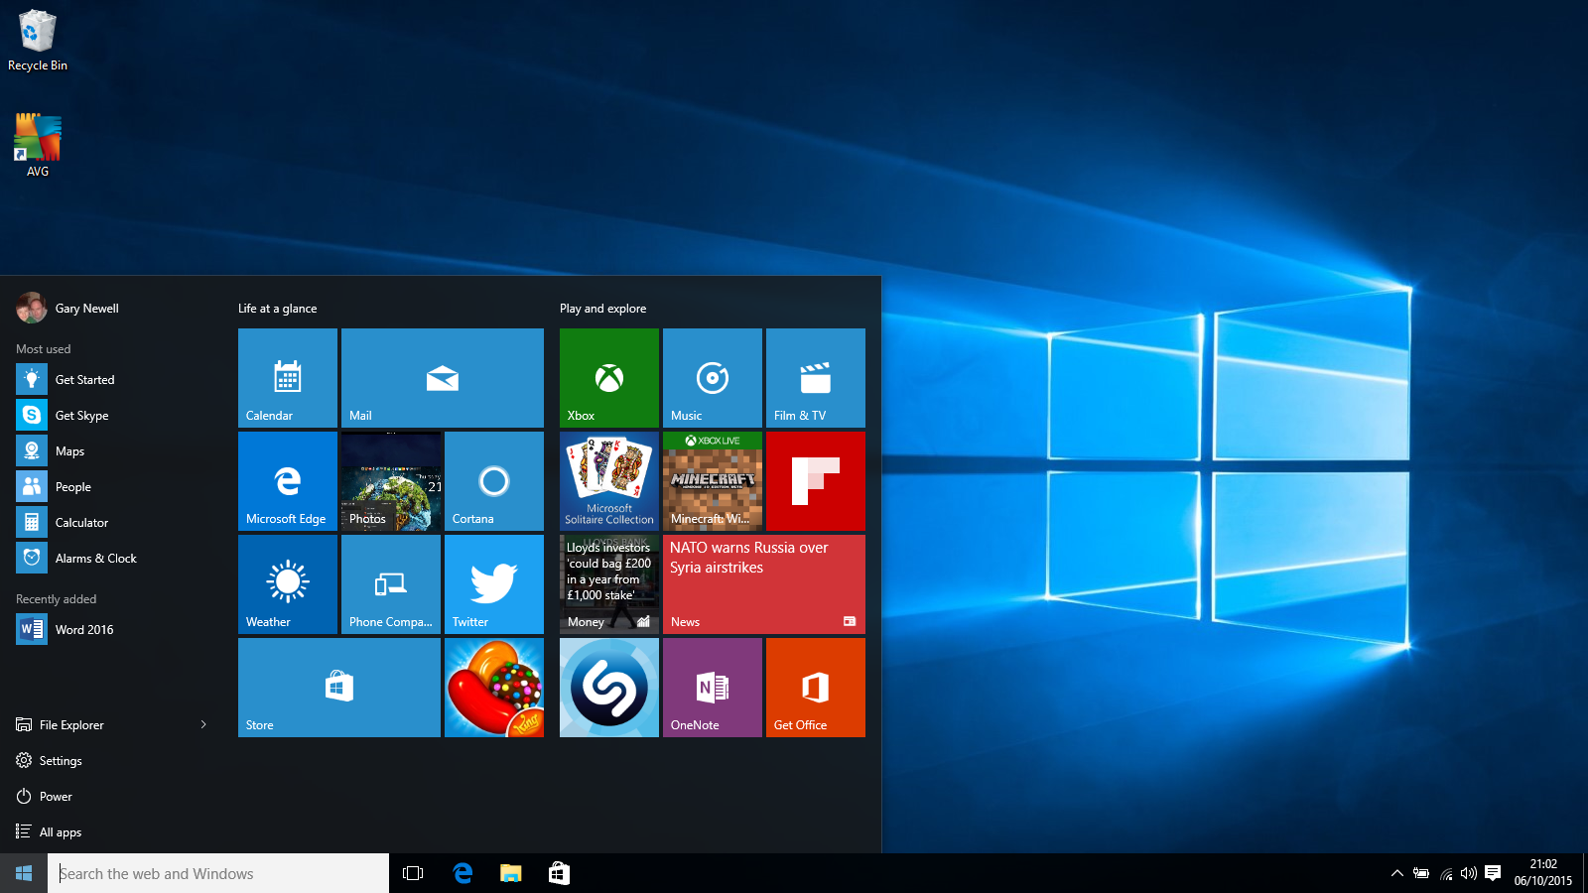Click the taskbar clock showing 21:02

pyautogui.click(x=1543, y=873)
